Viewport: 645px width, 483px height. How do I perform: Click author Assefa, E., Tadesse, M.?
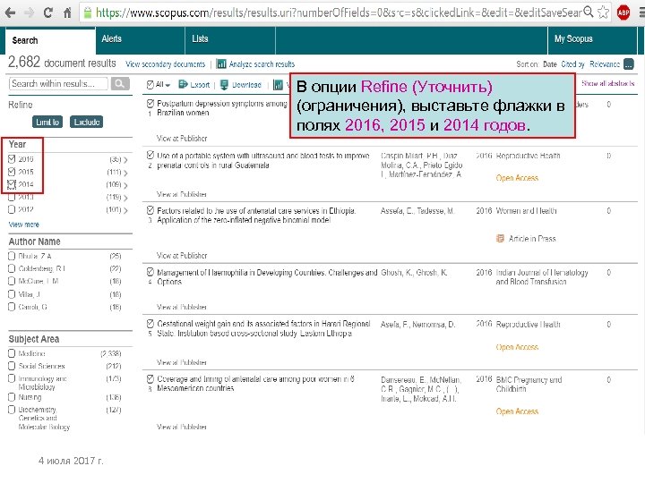[x=417, y=211]
